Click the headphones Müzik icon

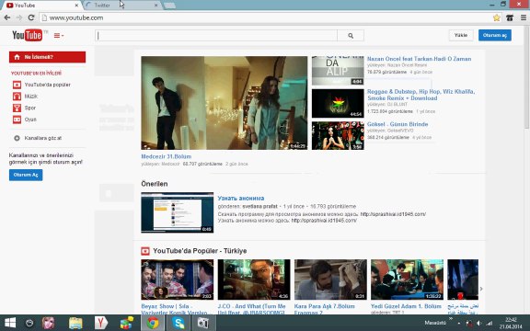click(x=17, y=97)
